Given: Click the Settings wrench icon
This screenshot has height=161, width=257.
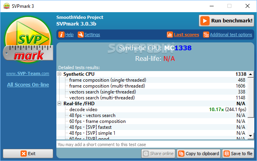Looking at the screenshot, I should pyautogui.click(x=81, y=35).
